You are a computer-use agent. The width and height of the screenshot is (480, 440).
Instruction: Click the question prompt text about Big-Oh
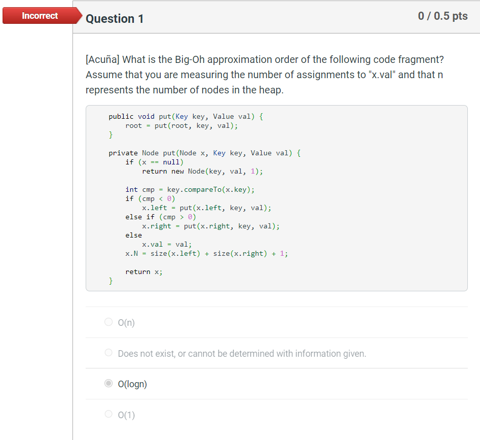click(x=264, y=74)
